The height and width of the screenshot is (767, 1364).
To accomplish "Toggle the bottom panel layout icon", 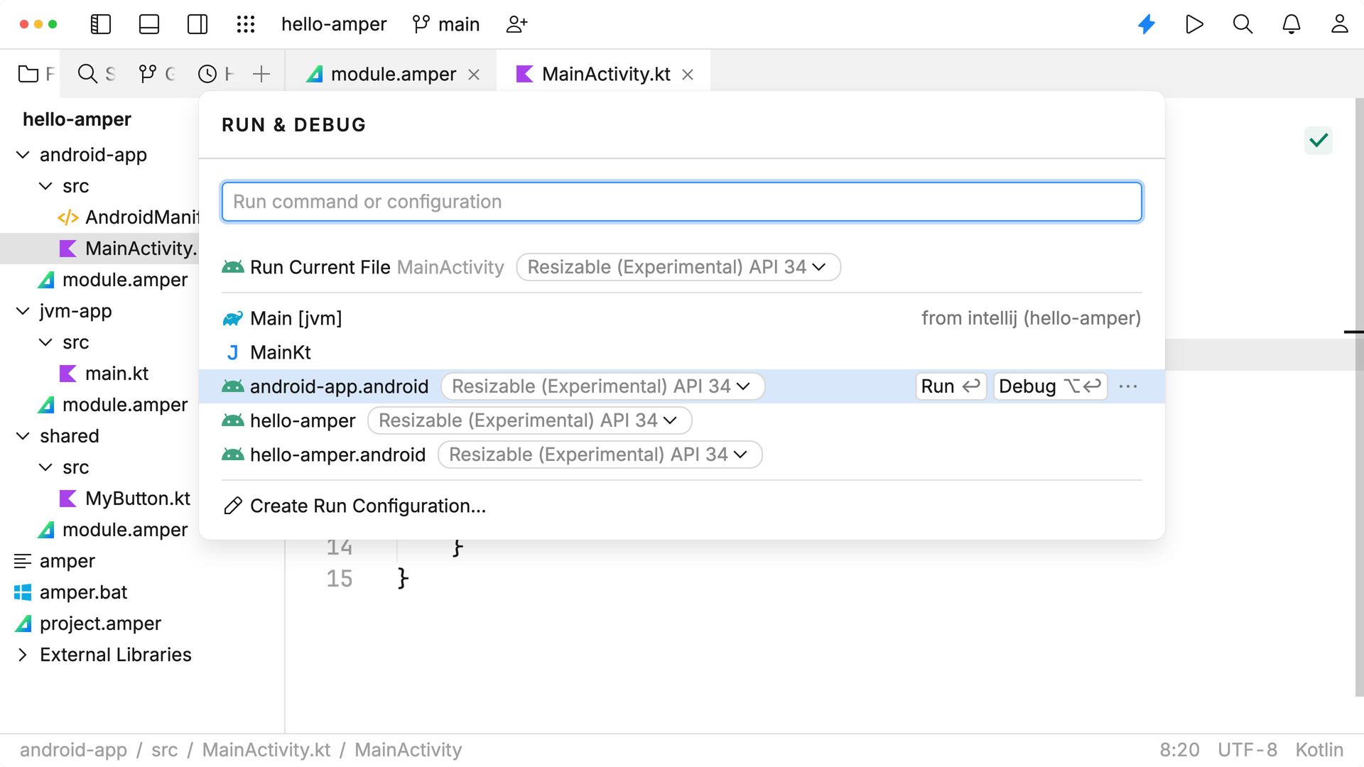I will [149, 24].
